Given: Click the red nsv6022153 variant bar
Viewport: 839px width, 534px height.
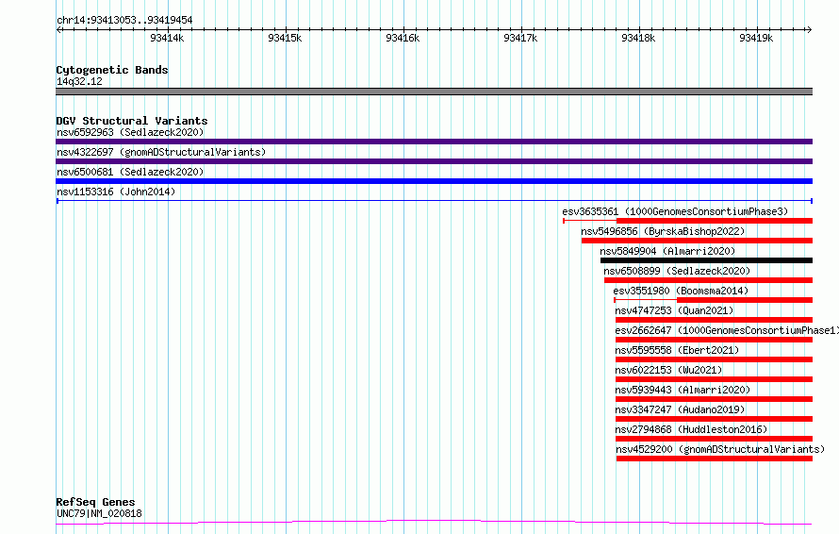Looking at the screenshot, I should [715, 379].
